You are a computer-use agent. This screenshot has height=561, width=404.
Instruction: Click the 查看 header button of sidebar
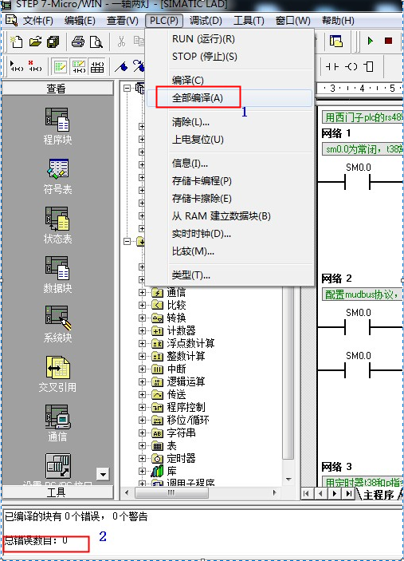(x=57, y=88)
